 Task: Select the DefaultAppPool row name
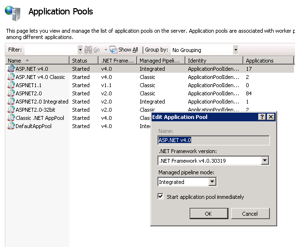tap(33, 126)
